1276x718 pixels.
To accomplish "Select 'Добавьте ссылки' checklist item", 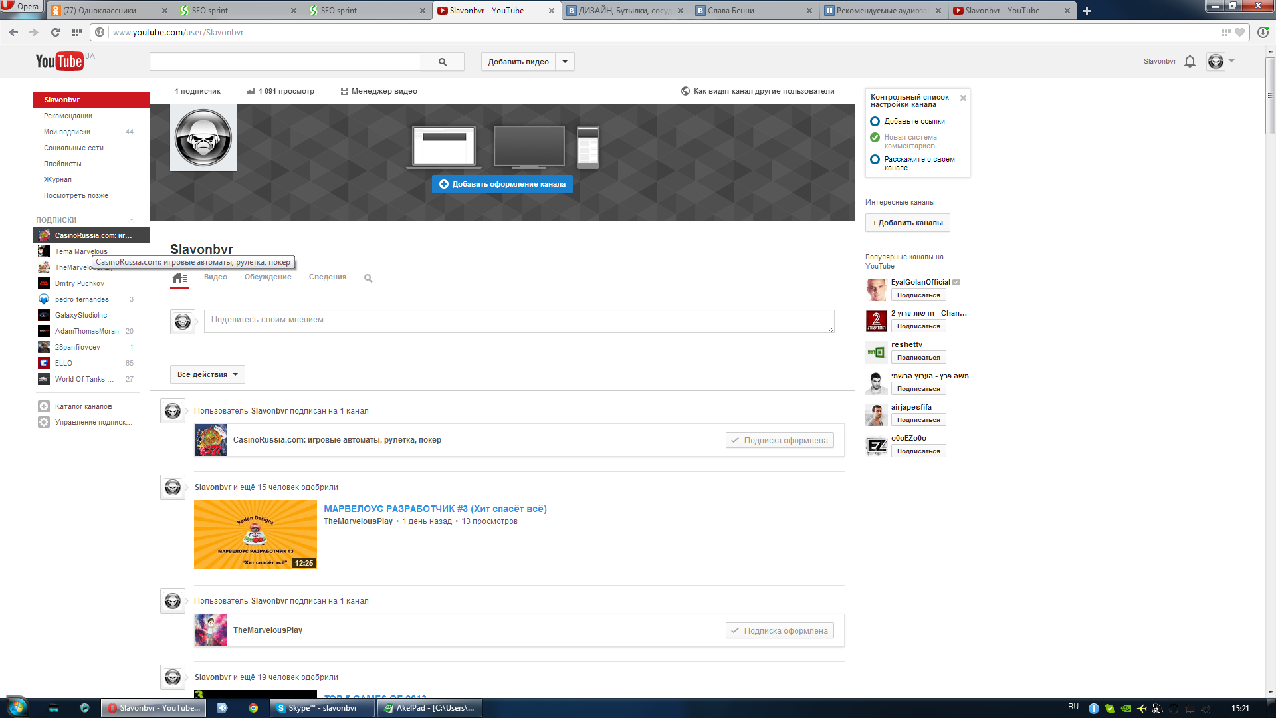I will (x=914, y=121).
